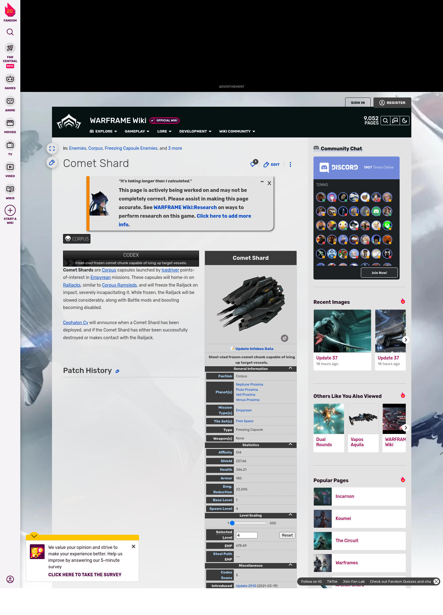Move the Level Scaling slider handle
Image resolution: width=443 pixels, height=615 pixels.
pyautogui.click(x=232, y=523)
